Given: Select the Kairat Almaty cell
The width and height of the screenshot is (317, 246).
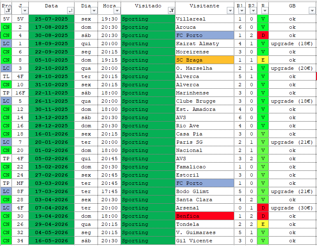Looking at the screenshot, I should pyautogui.click(x=204, y=44).
